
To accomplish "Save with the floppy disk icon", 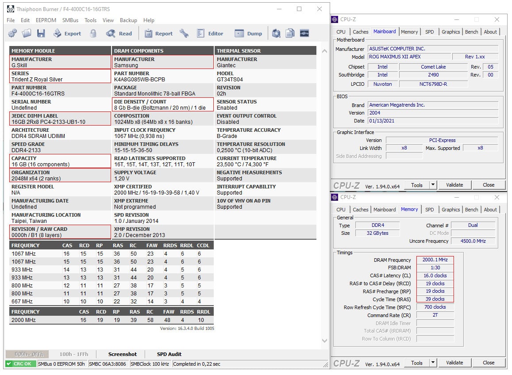I will click(41, 33).
